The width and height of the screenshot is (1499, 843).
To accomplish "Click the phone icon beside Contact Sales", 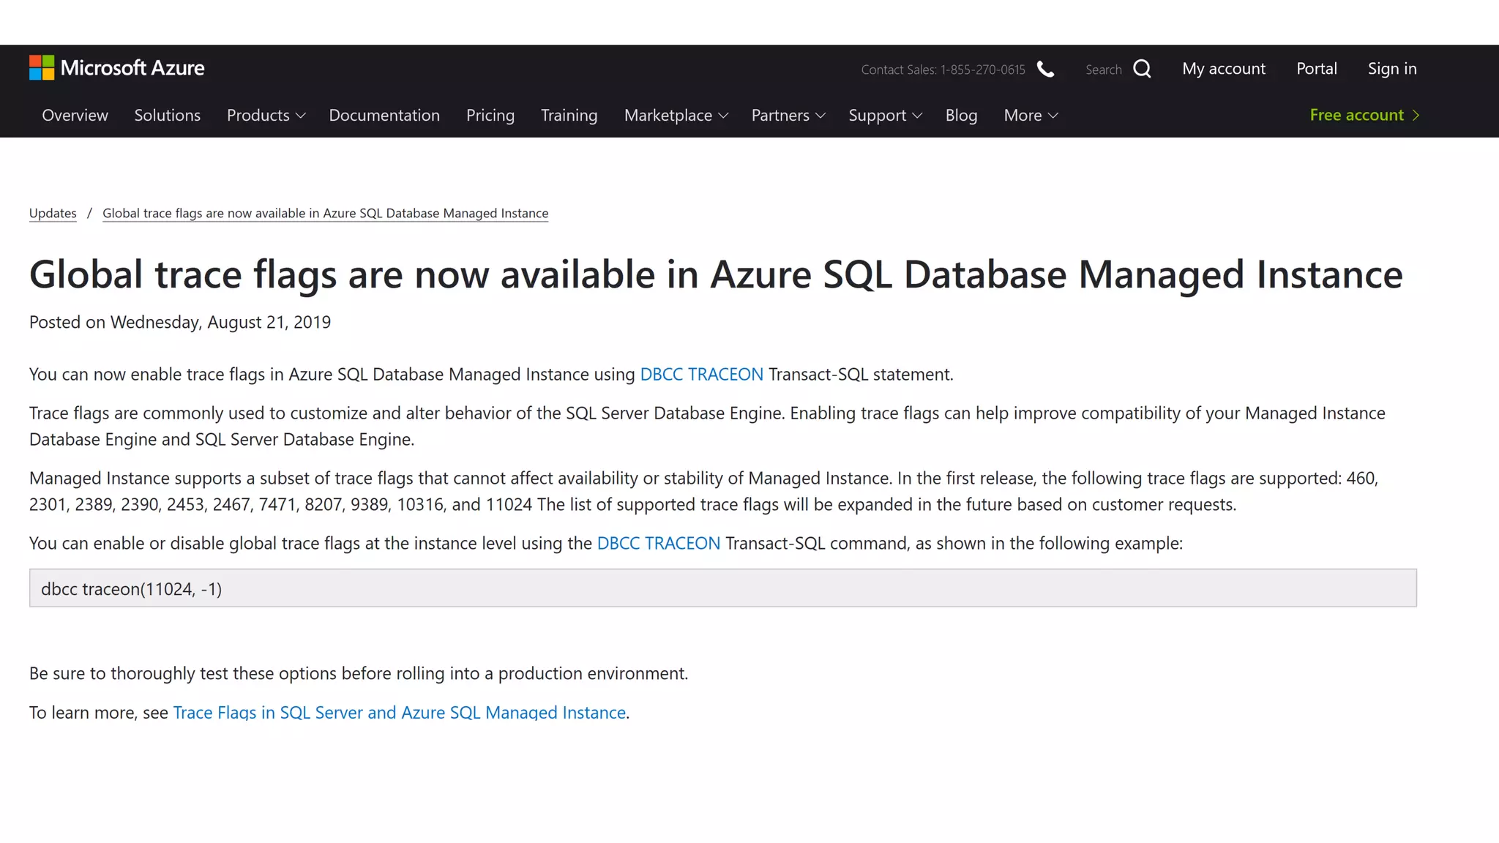I will pos(1046,70).
